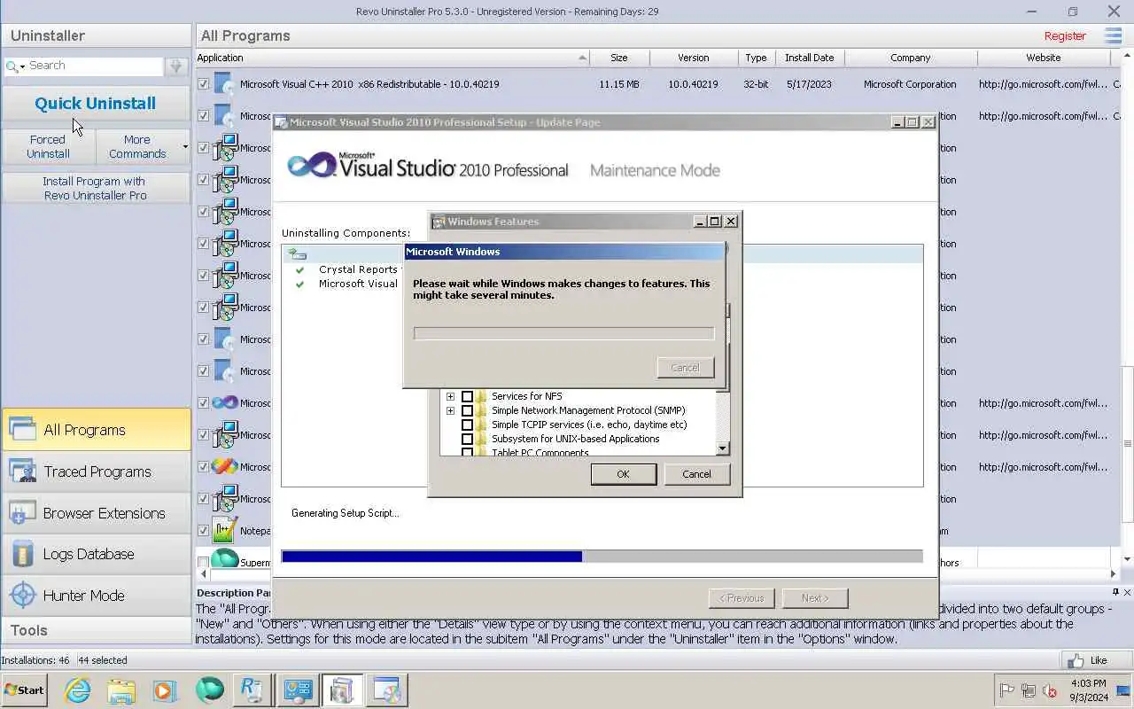Sort by the Install Date column
Screen dimensions: 1134x709
point(809,58)
